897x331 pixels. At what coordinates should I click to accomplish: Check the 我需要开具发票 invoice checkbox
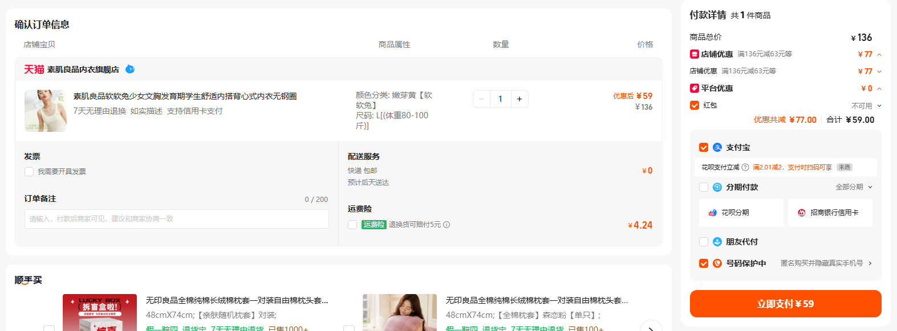(x=29, y=172)
